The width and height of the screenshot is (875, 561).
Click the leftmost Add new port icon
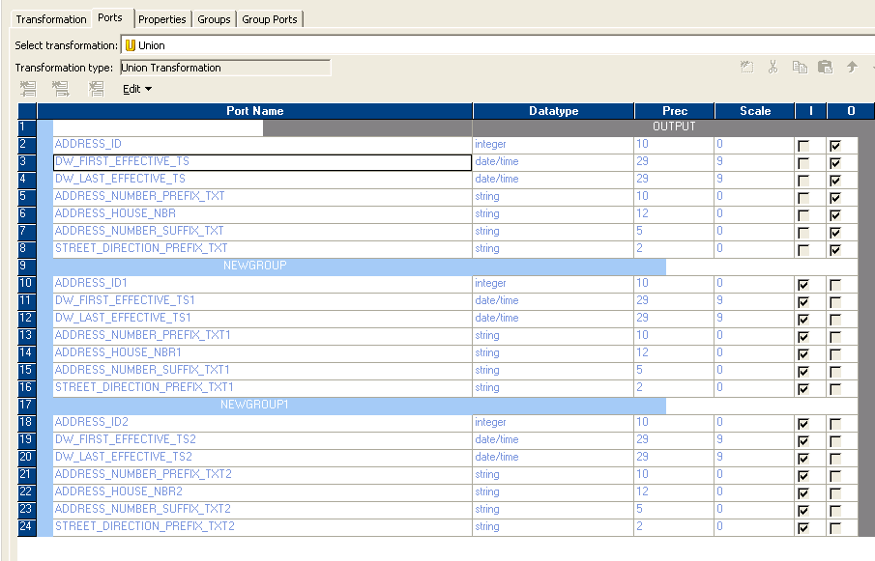point(27,89)
